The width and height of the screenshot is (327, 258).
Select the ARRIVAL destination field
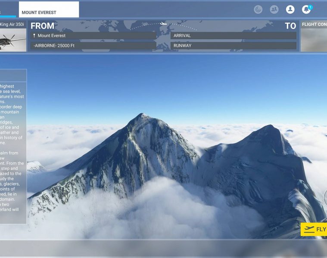click(234, 36)
